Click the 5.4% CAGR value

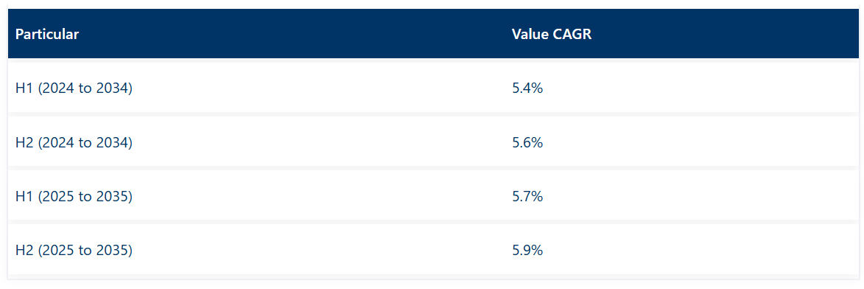point(527,88)
